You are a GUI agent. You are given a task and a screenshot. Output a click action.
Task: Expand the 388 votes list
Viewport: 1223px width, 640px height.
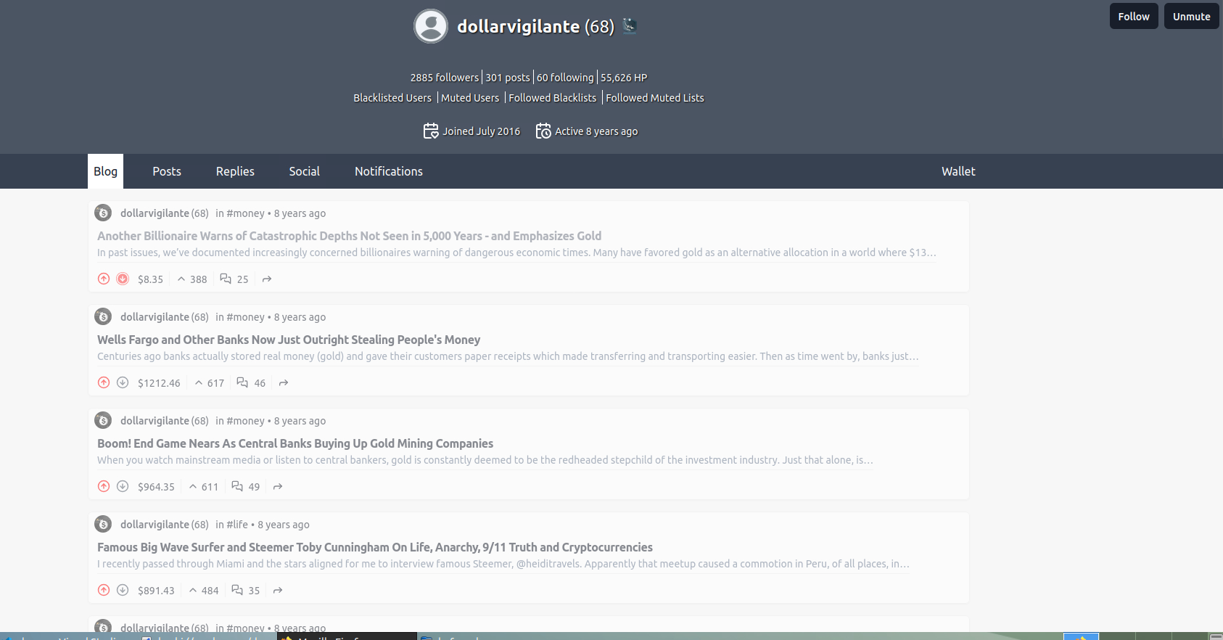point(192,279)
